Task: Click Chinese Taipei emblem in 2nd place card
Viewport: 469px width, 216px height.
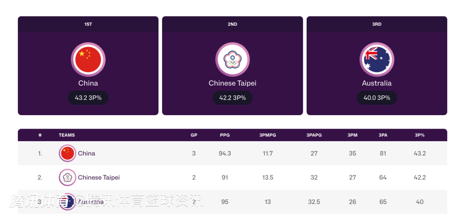Action: pos(232,60)
